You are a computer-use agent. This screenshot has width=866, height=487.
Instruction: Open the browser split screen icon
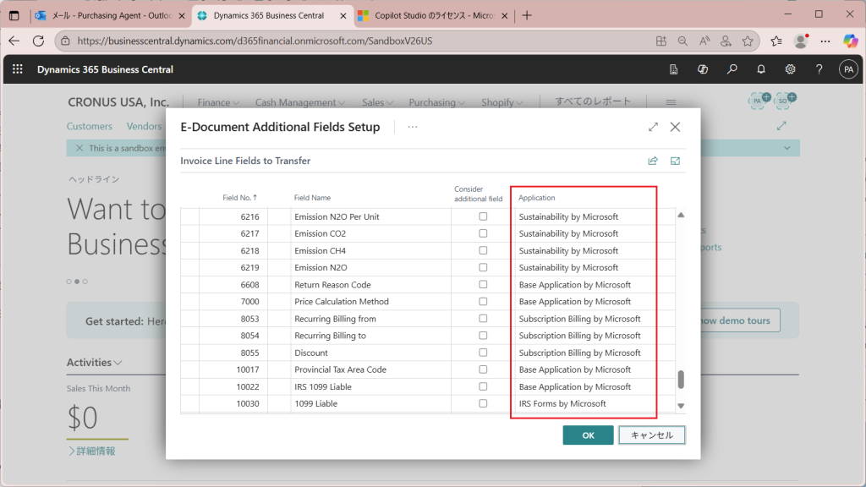(661, 41)
